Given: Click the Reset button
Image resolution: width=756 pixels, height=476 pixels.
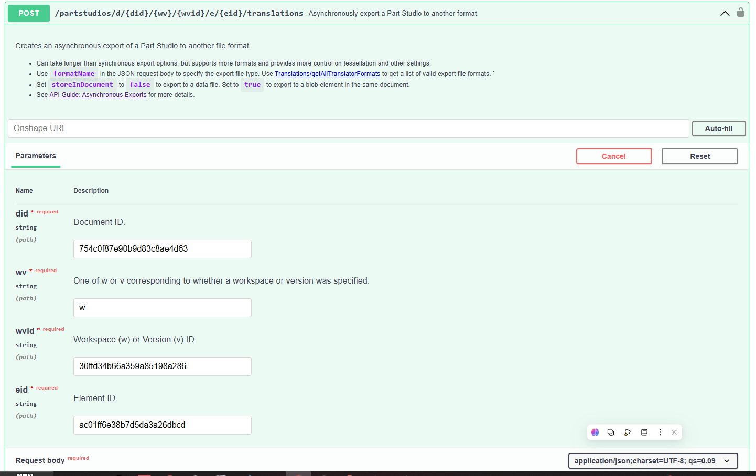Looking at the screenshot, I should [x=700, y=156].
